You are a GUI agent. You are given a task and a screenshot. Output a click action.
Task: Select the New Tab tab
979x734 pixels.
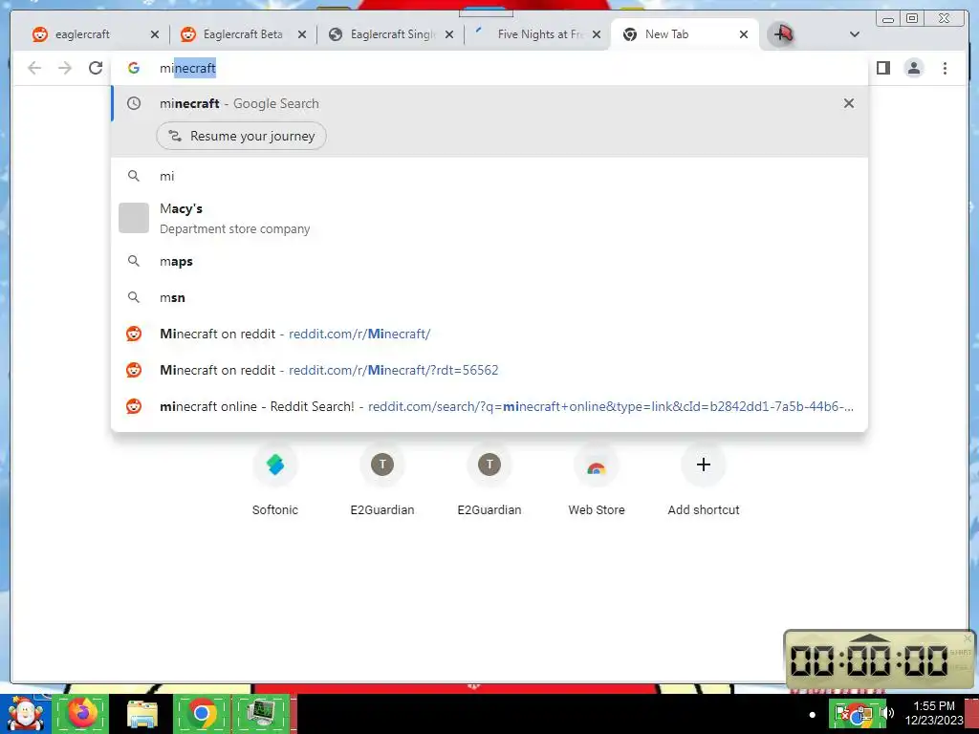(685, 34)
